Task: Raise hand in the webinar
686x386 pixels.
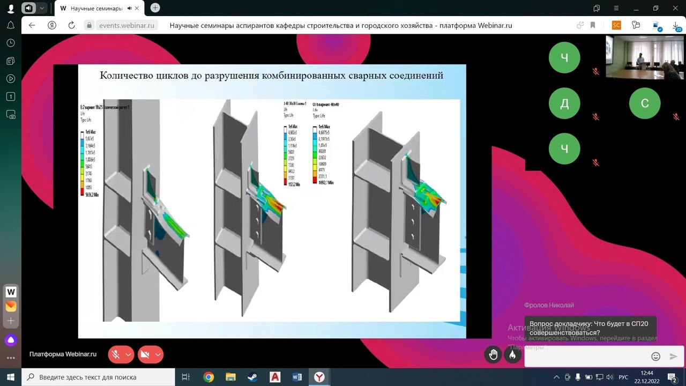Action: coord(493,354)
